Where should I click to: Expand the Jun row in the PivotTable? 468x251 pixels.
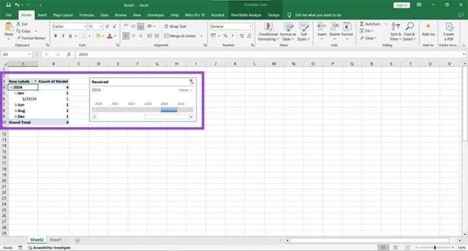click(16, 105)
